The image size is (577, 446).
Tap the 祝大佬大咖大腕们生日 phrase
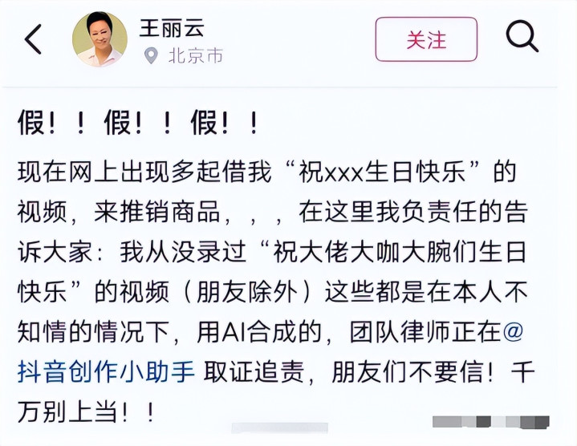pyautogui.click(x=400, y=252)
